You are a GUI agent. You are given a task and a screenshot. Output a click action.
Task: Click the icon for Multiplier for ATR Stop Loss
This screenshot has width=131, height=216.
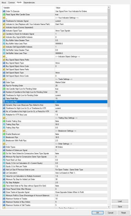[x=4, y=115]
